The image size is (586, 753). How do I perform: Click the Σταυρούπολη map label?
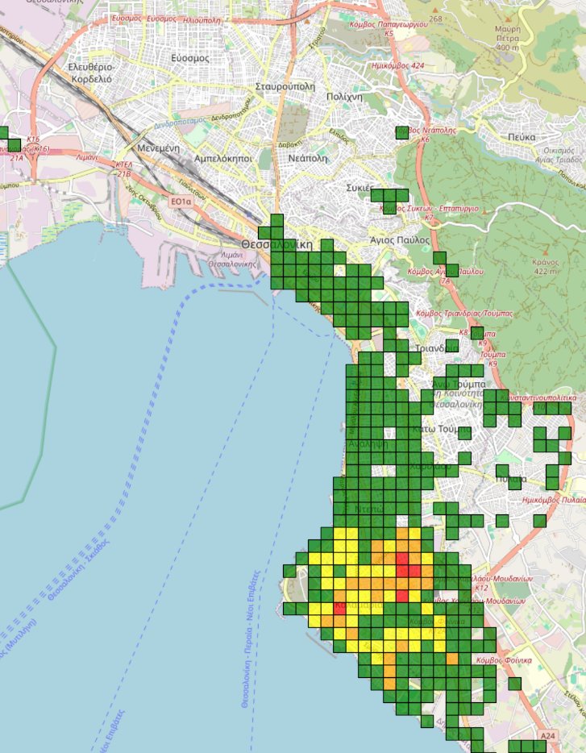[x=285, y=87]
